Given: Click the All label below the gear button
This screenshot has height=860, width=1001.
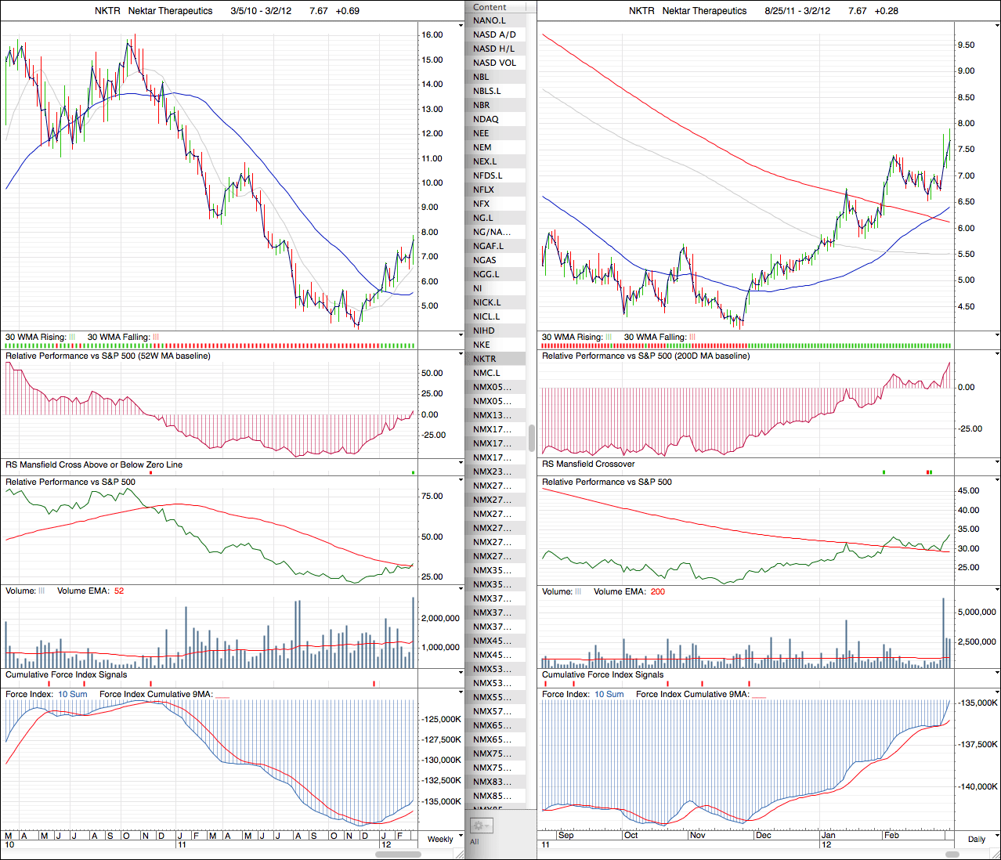Looking at the screenshot, I should (475, 842).
